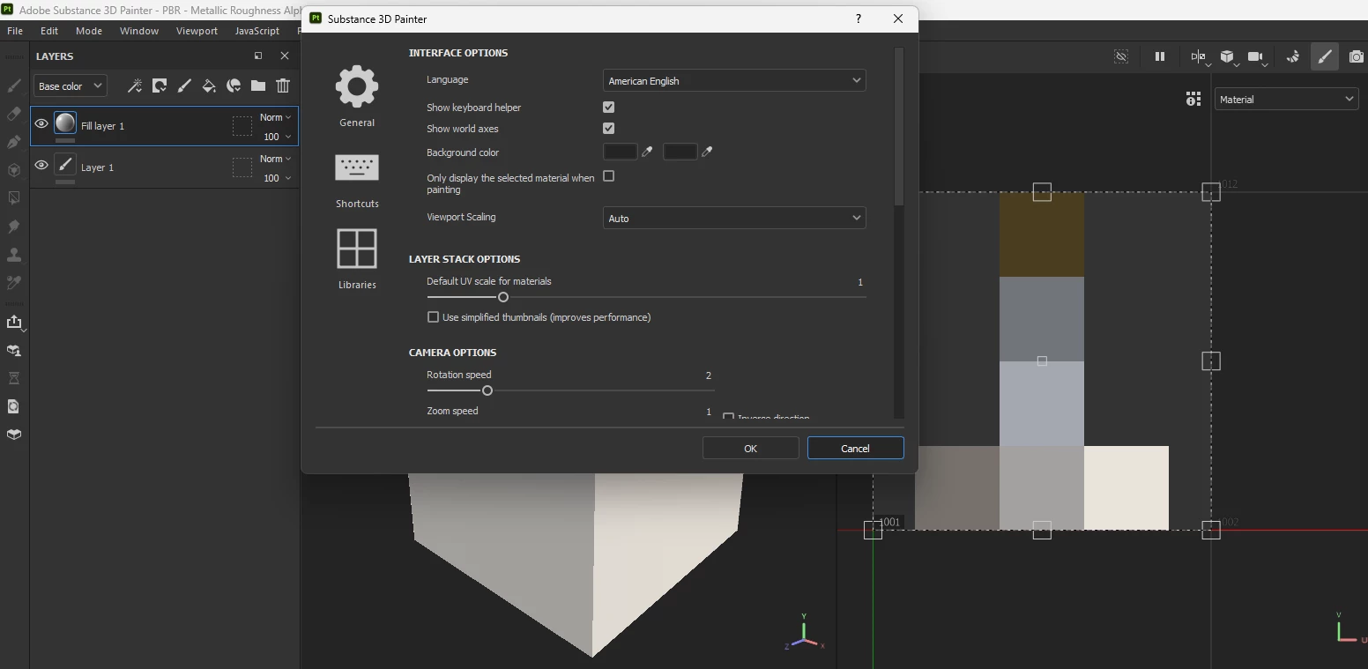
Task: Click the Rotation speed slider handle
Action: click(487, 390)
